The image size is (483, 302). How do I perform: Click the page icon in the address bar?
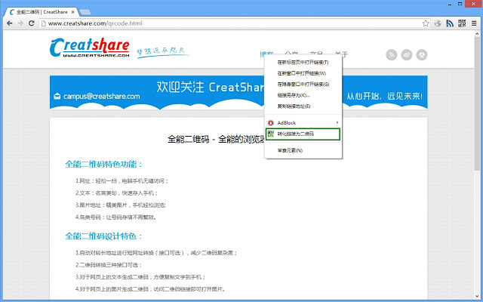pos(44,23)
